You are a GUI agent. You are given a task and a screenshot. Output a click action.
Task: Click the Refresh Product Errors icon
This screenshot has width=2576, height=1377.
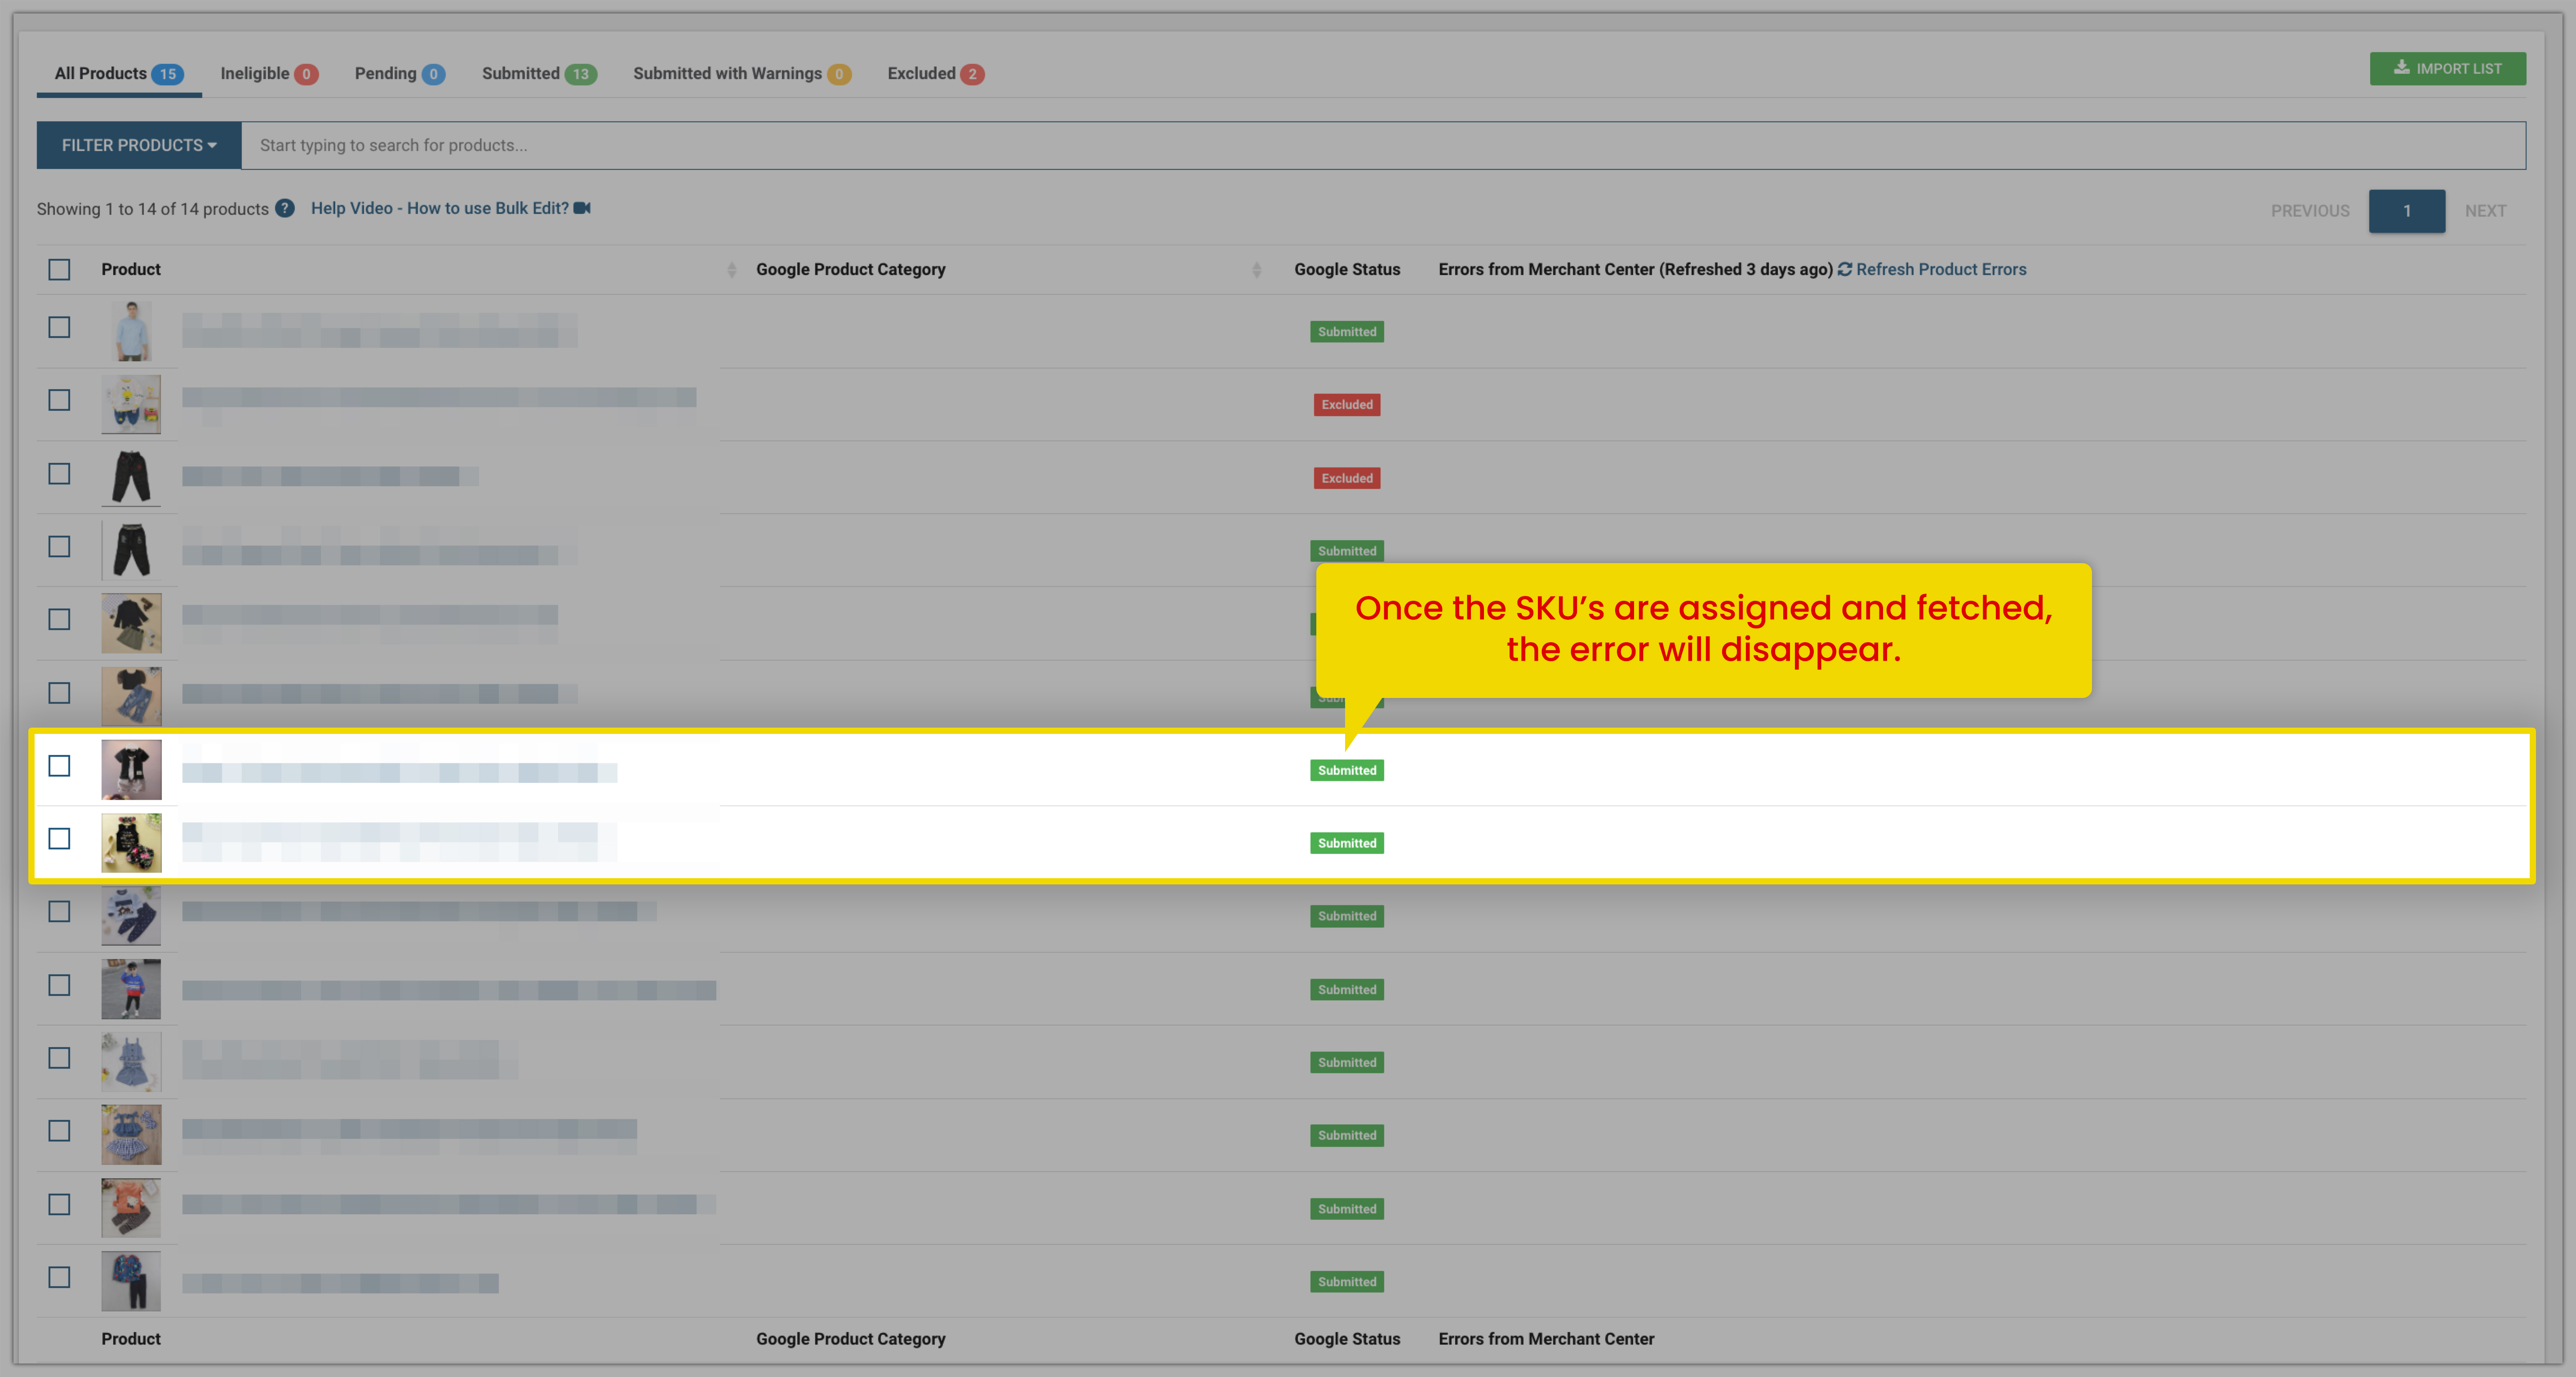click(x=1845, y=269)
